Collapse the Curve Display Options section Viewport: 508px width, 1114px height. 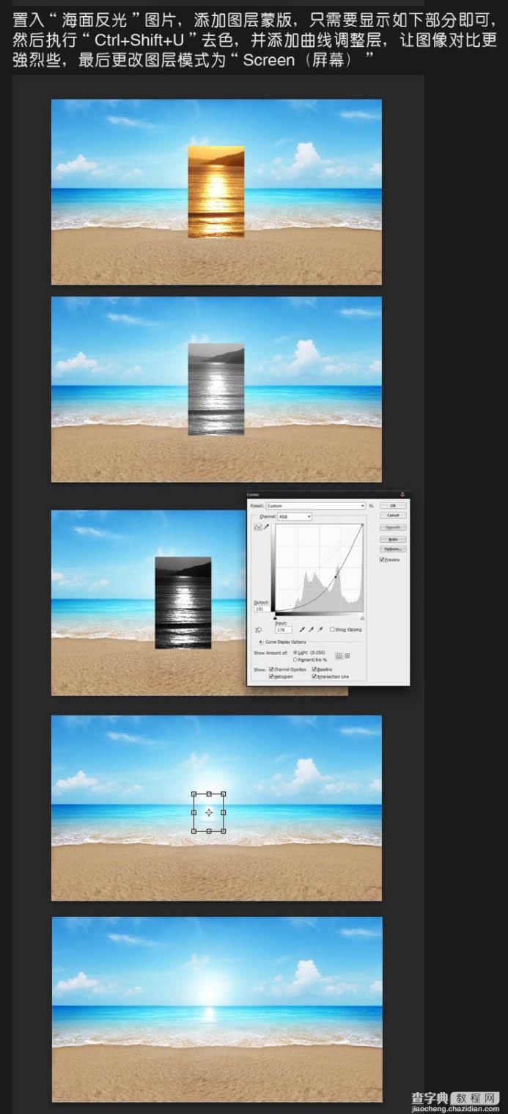[x=261, y=642]
